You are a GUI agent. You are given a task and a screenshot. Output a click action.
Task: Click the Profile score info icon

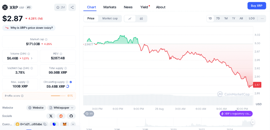point(22,96)
